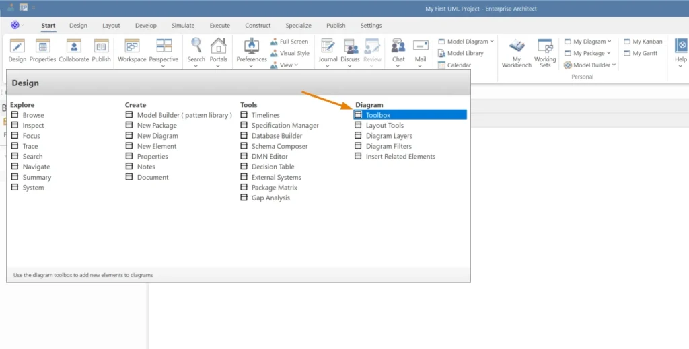Image resolution: width=689 pixels, height=349 pixels.
Task: Expand the Journal dropdown arrow
Action: point(328,67)
